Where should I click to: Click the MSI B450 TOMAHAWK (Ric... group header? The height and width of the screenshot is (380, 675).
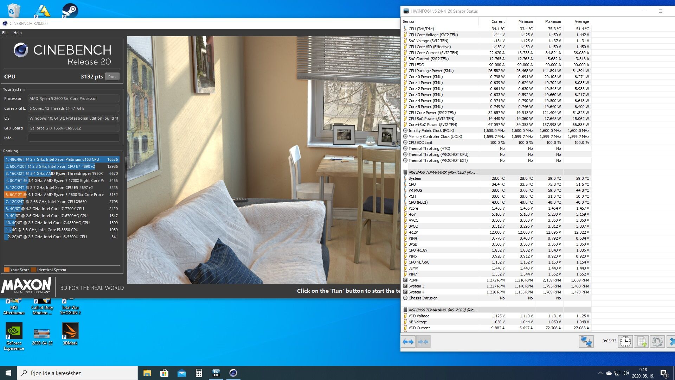[496, 310]
